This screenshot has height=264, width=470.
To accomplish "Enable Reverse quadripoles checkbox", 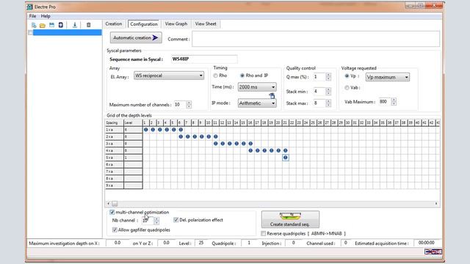I will click(264, 233).
